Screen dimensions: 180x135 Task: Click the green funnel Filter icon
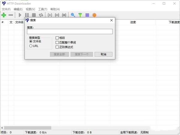tap(80, 15)
